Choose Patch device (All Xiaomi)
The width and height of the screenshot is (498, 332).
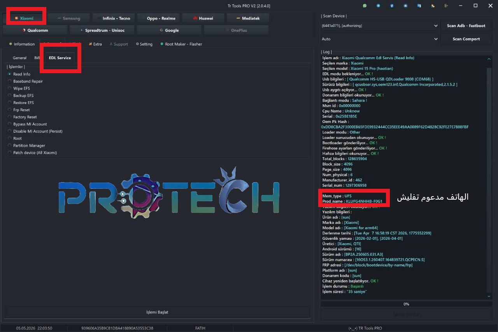(32, 153)
